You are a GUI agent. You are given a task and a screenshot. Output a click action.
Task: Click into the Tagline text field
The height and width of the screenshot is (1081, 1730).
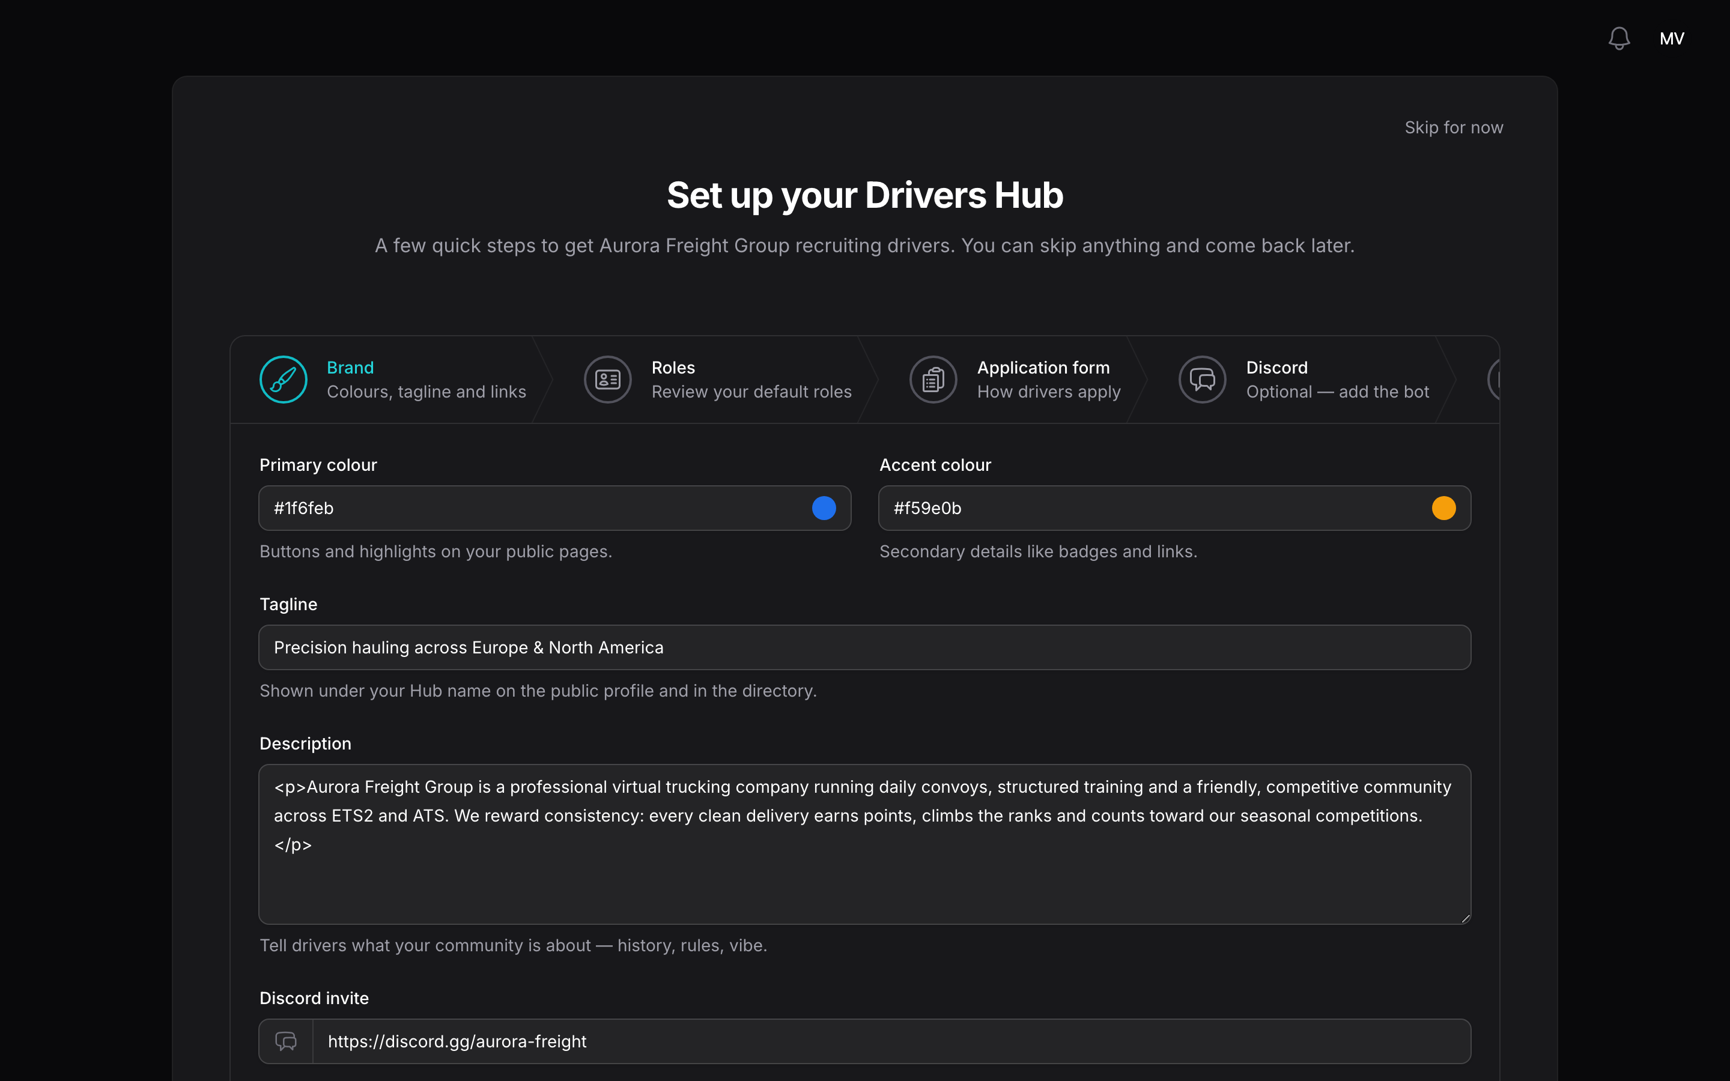coord(864,648)
